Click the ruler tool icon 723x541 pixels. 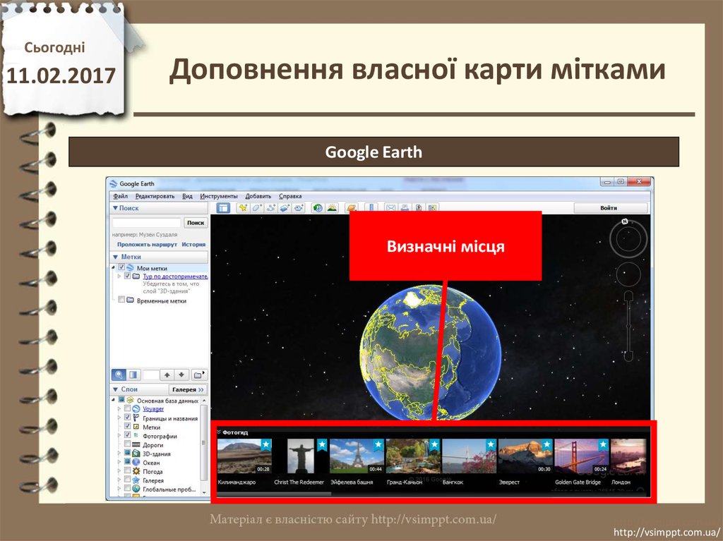pyautogui.click(x=371, y=208)
